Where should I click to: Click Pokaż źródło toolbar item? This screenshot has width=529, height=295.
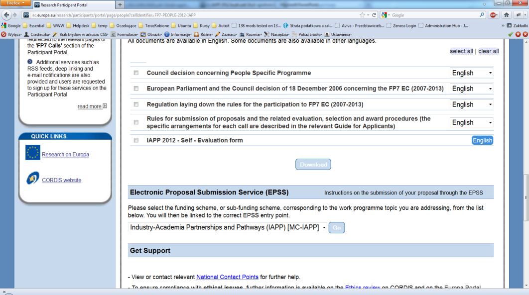coord(307,34)
